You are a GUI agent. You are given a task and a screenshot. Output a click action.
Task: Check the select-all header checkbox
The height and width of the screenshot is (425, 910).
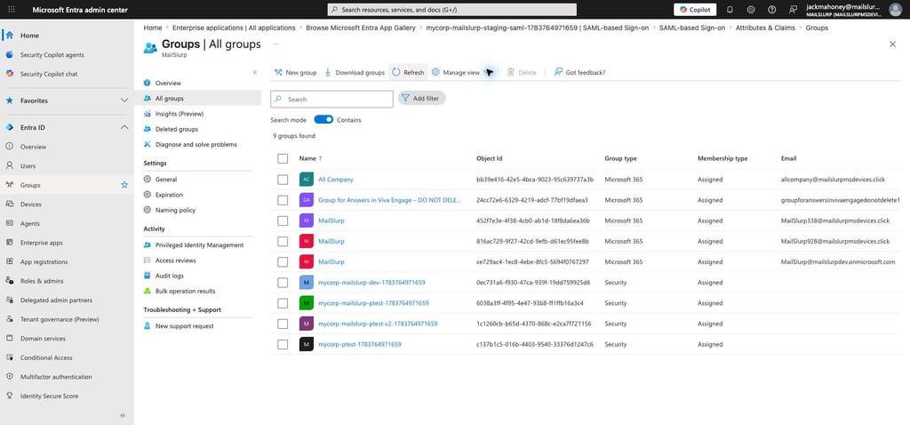coord(283,158)
